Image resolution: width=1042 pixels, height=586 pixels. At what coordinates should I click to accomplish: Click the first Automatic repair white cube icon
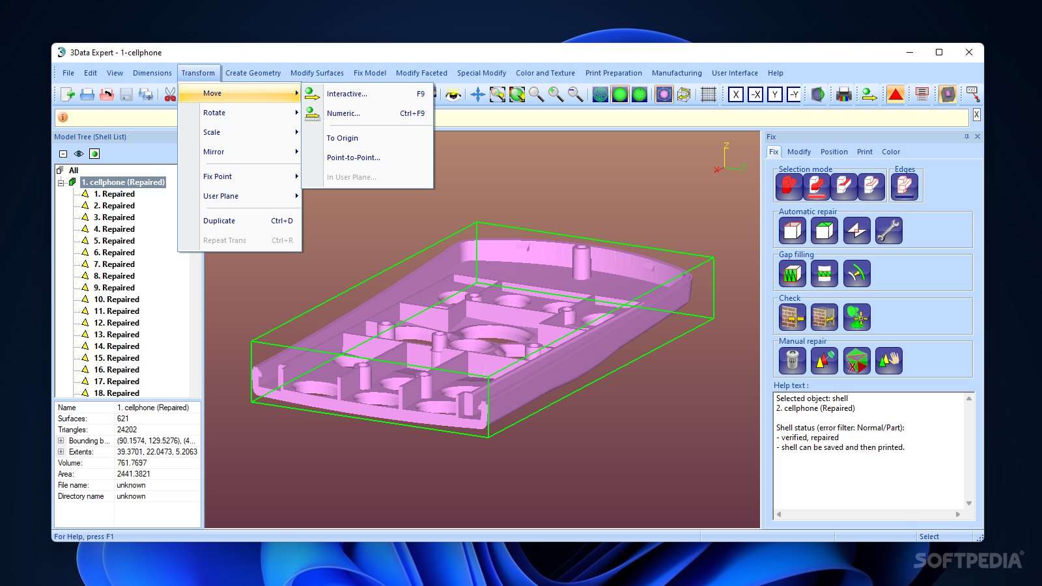pyautogui.click(x=793, y=230)
